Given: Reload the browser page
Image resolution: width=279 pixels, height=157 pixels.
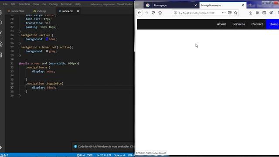Looking at the screenshot, I should click(x=153, y=13).
